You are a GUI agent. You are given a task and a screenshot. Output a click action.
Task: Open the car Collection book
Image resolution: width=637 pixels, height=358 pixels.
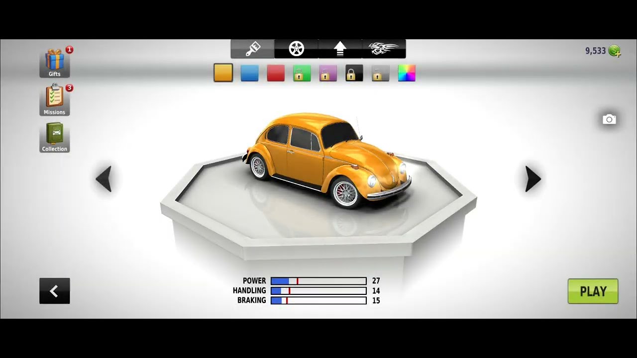[55, 138]
